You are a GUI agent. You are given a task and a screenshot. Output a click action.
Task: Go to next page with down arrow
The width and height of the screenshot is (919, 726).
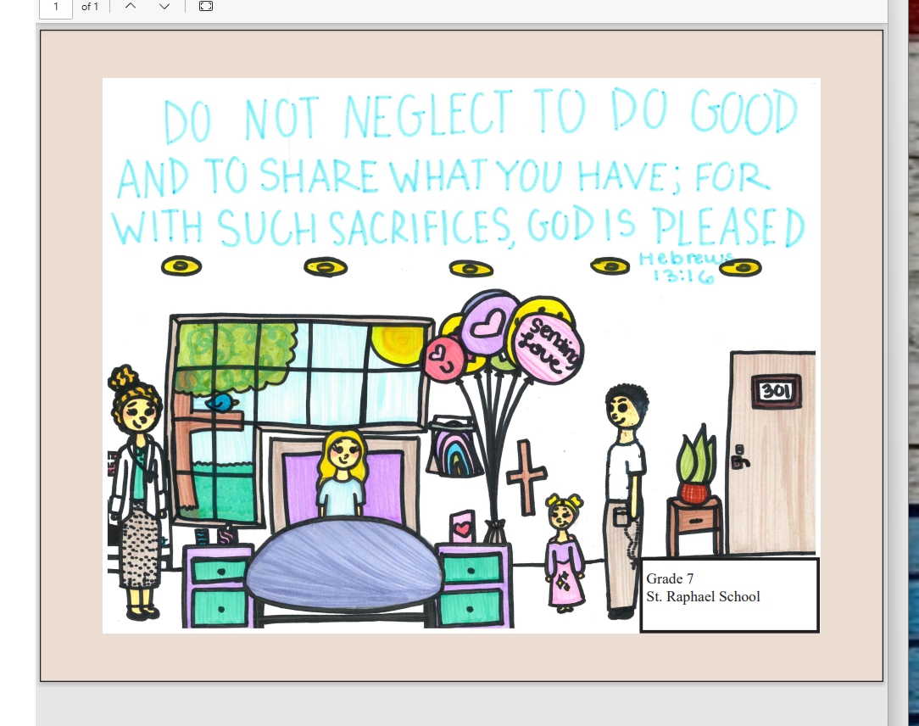click(x=164, y=7)
